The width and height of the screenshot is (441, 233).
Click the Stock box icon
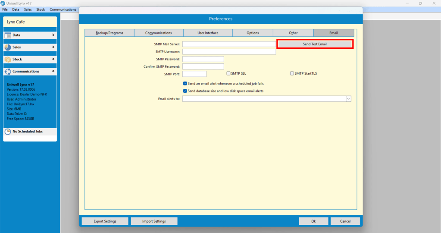point(8,60)
